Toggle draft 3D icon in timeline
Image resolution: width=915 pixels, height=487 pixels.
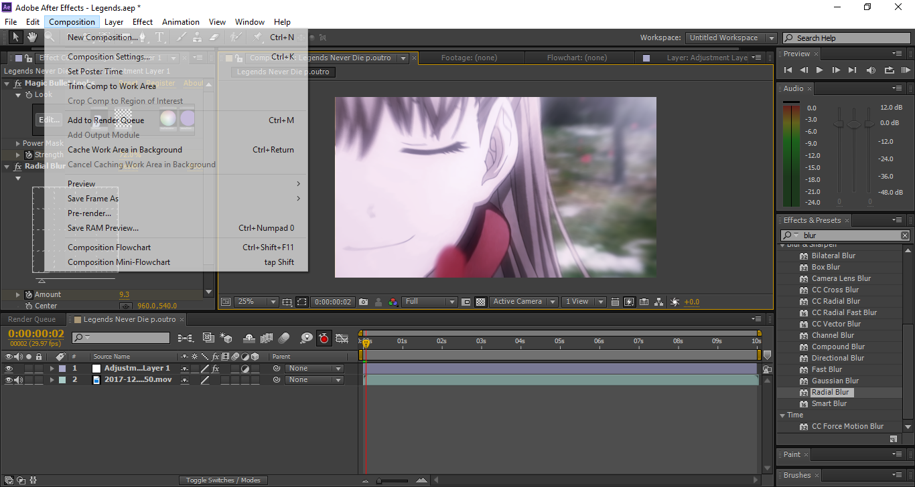(226, 338)
